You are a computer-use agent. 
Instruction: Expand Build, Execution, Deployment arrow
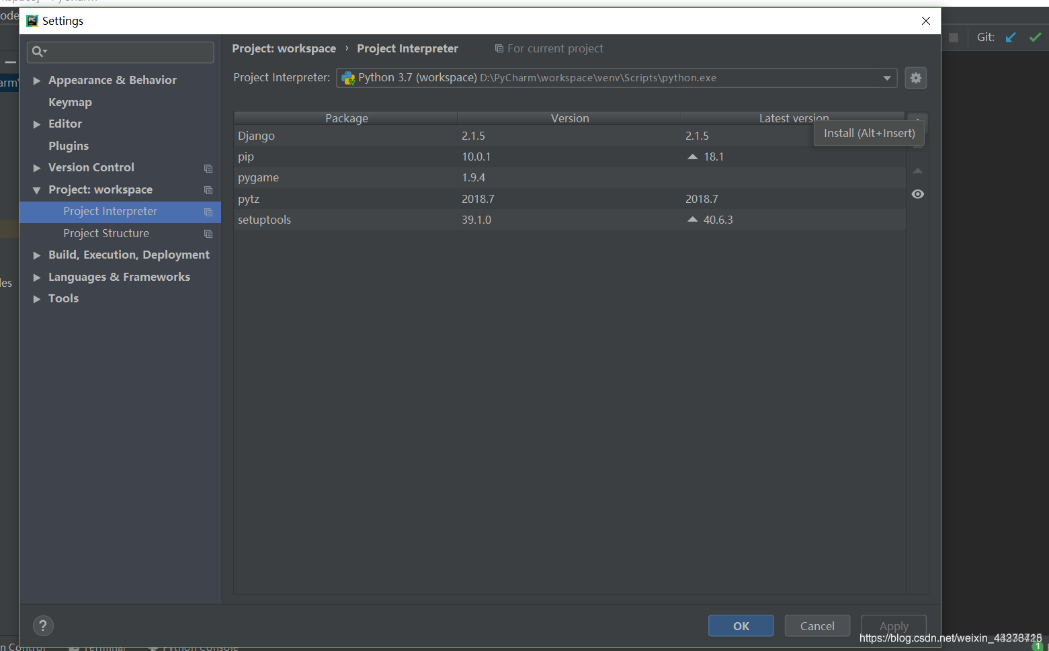(x=37, y=255)
